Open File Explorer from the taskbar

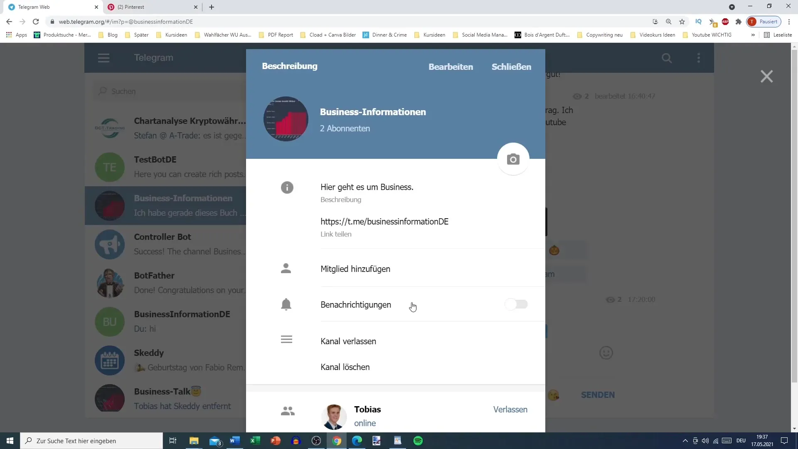point(194,441)
